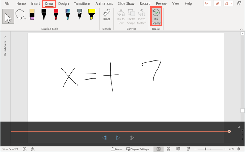Open the Review tab
This screenshot has width=245, height=152.
pos(161,3)
